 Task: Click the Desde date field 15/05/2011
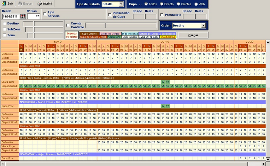(11, 16)
